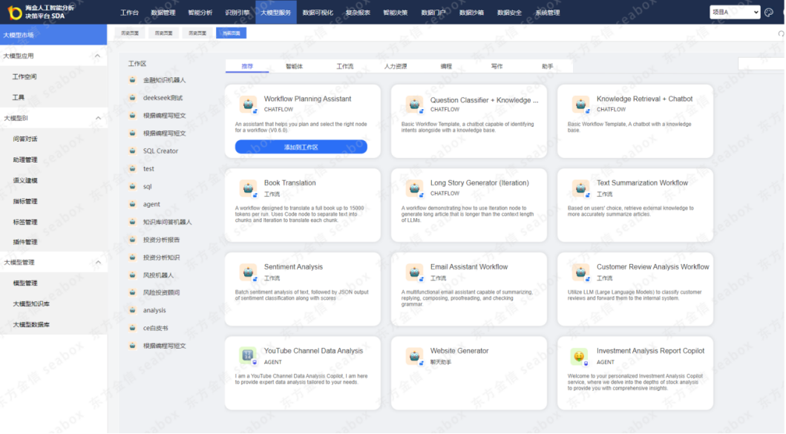Viewport: 786px width, 434px height.
Task: Open 工作台 in the top menu
Action: (129, 13)
